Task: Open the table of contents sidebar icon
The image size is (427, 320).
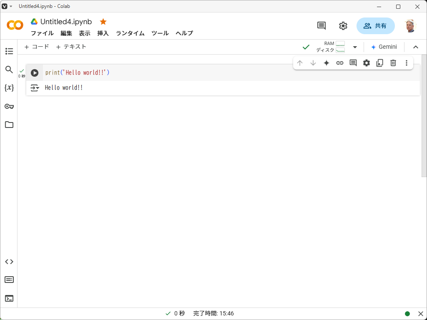Action: pos(9,51)
